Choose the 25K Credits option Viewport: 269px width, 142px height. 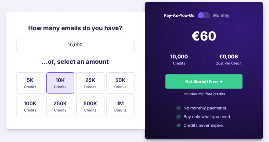[x=90, y=83]
